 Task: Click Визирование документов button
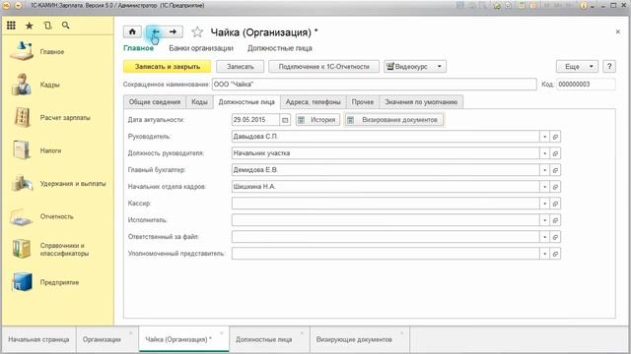click(x=394, y=120)
